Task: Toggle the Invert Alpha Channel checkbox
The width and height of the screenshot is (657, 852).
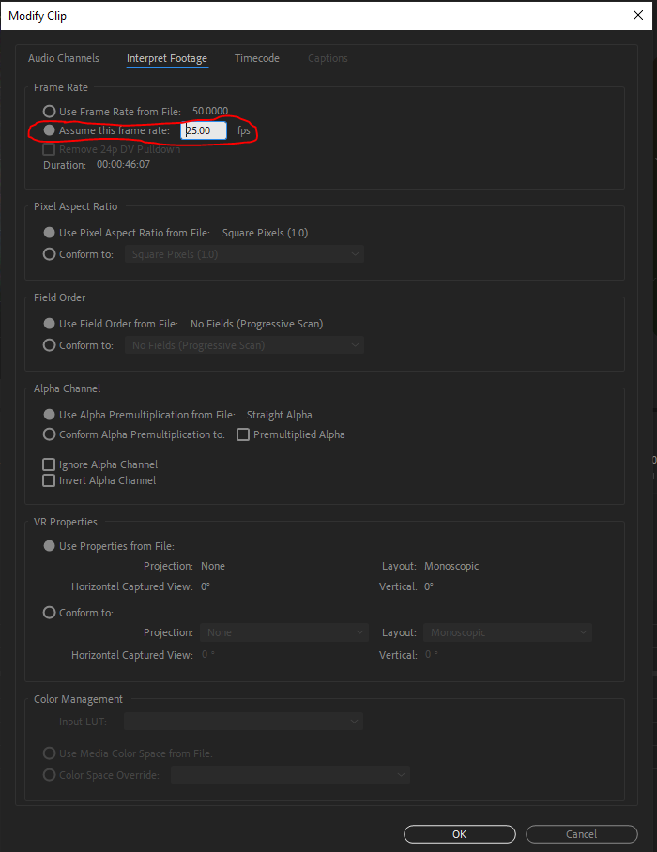Action: [48, 479]
